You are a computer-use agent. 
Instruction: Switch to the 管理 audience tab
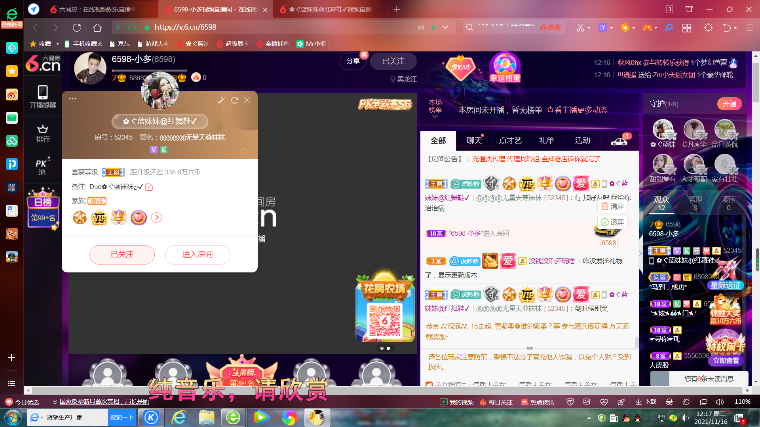point(695,203)
